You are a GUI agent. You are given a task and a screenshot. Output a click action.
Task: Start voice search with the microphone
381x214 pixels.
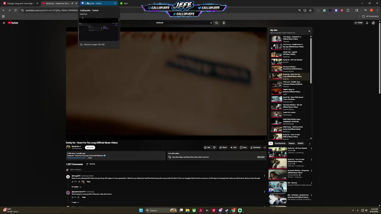(224, 23)
